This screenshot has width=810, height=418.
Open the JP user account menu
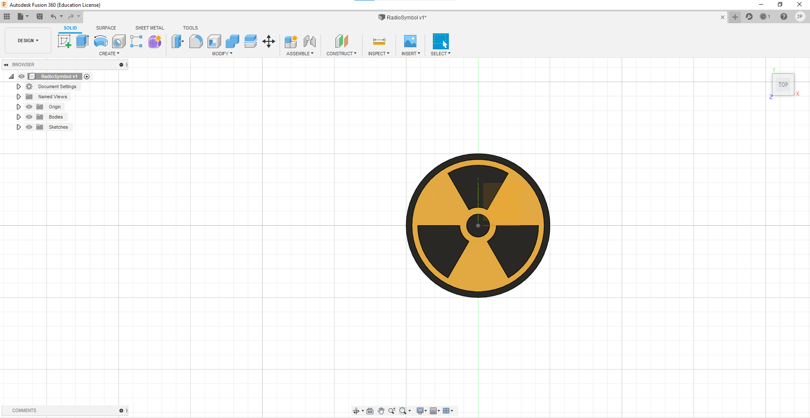(x=800, y=17)
